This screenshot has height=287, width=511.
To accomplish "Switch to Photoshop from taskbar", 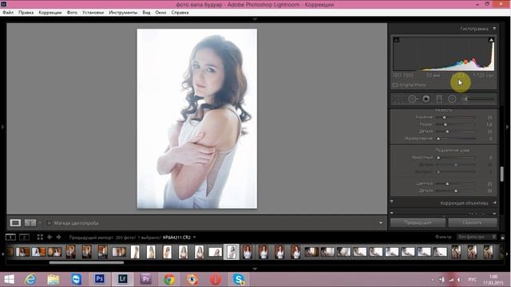I will (100, 279).
